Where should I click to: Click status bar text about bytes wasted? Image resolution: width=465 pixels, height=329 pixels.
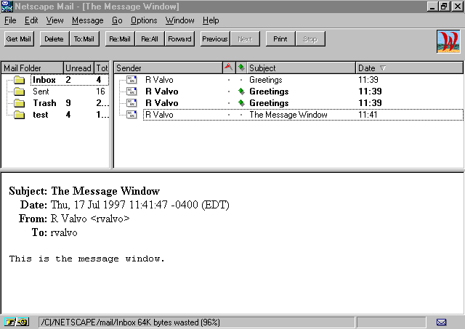131,322
